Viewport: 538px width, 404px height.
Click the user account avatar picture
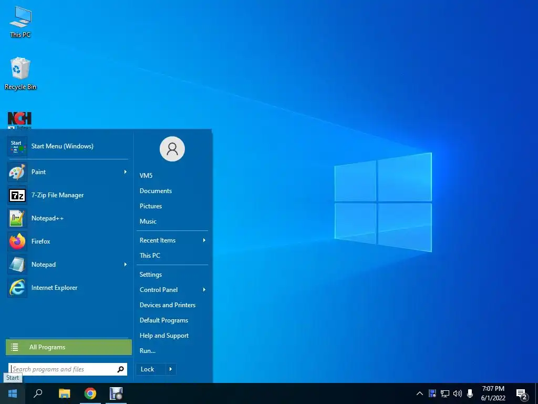tap(172, 149)
